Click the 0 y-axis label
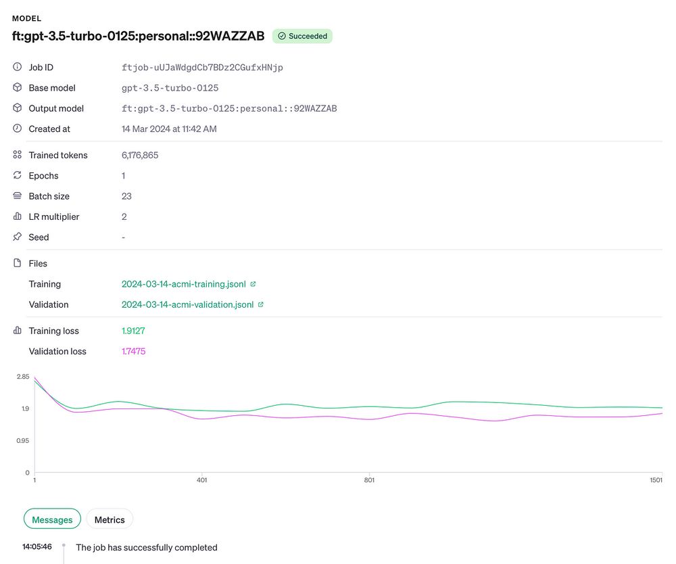Viewport: 676px width, 564px height. click(x=27, y=473)
